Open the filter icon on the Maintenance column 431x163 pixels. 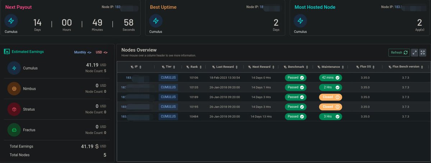click(319, 67)
